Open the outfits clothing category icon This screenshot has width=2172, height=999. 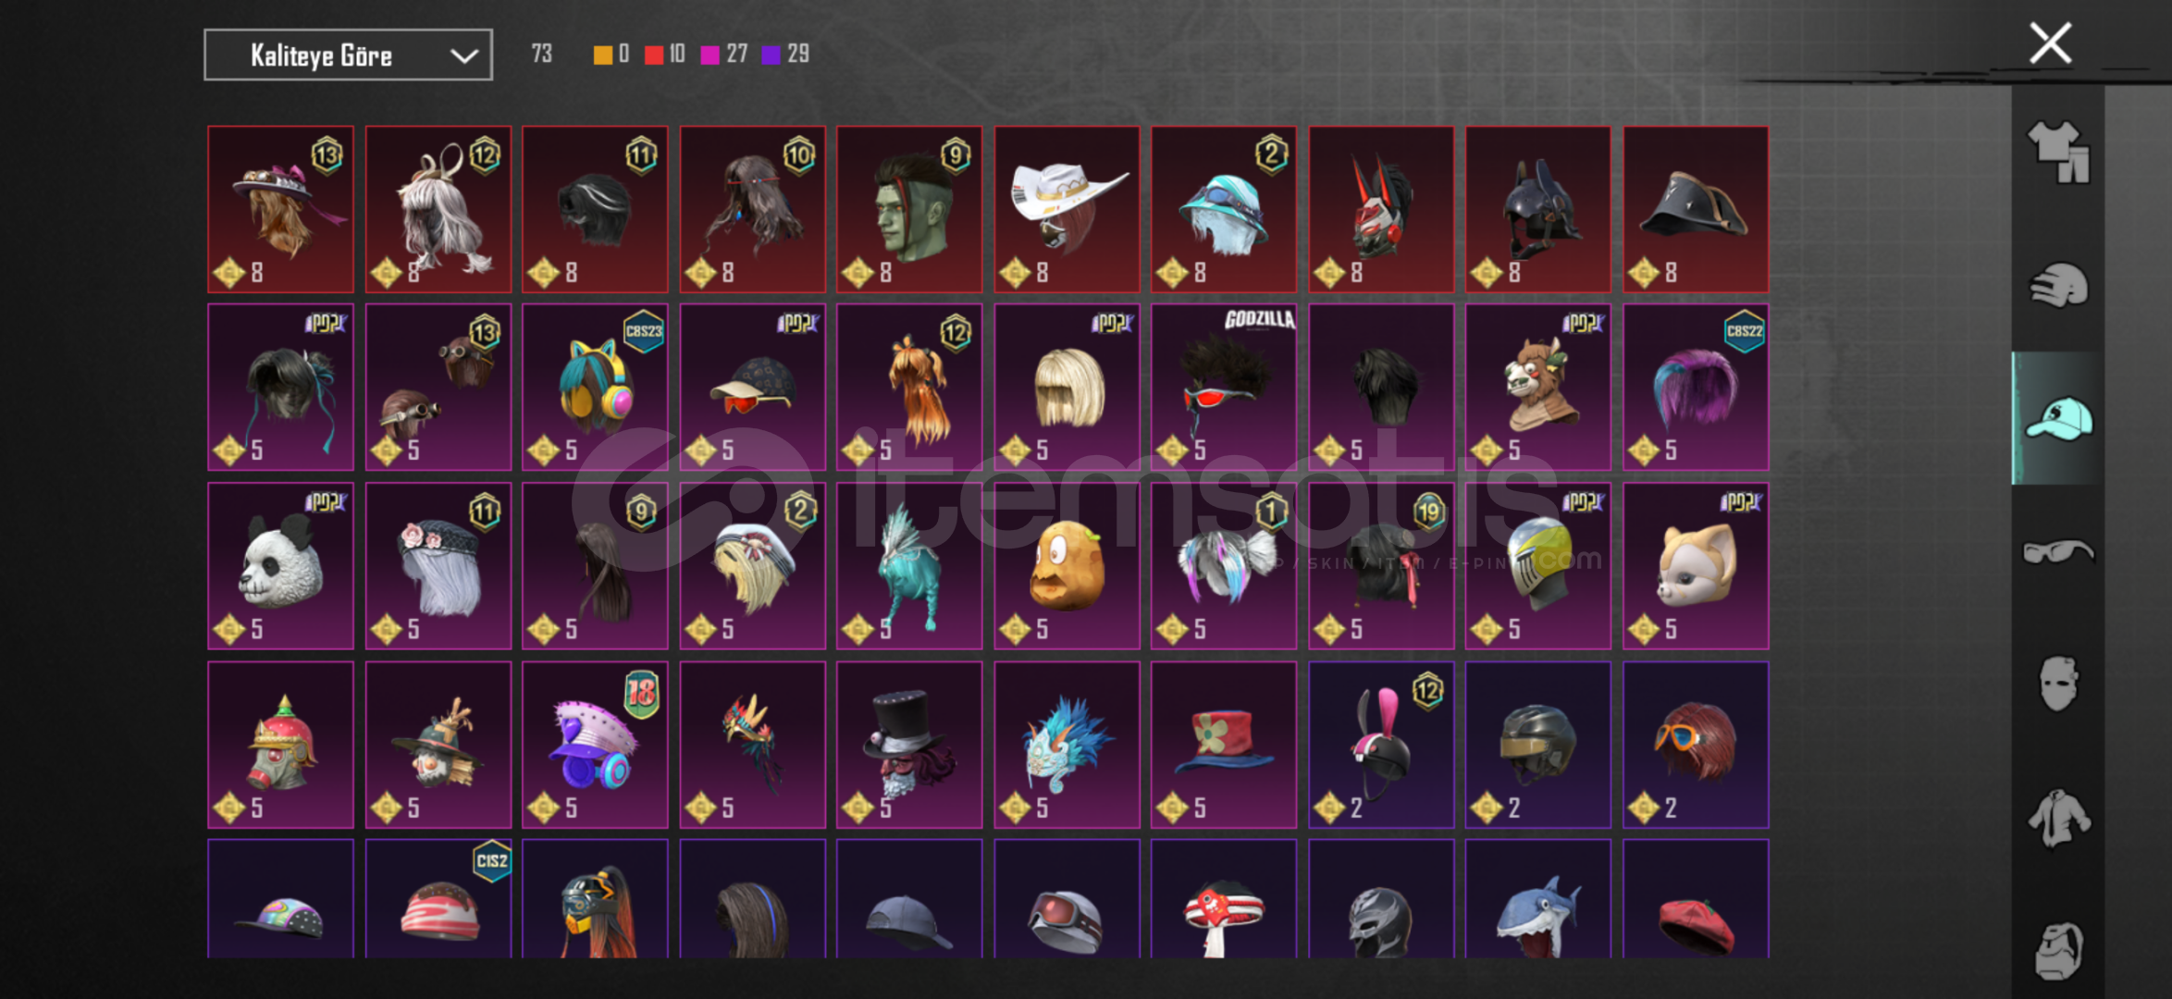point(2058,153)
